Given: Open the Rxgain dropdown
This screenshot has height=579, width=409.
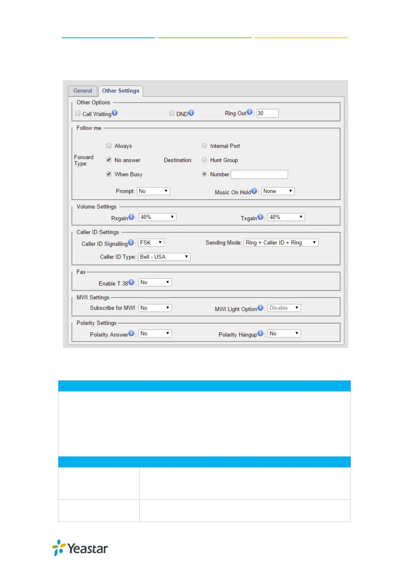Looking at the screenshot, I should click(x=157, y=217).
